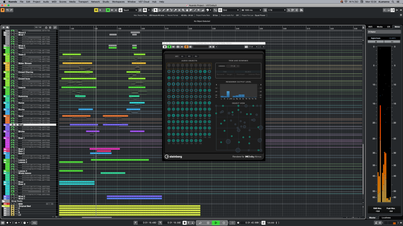Switch to the Loudness tab
Screen dimensions: 403x226
pyautogui.click(x=386, y=217)
